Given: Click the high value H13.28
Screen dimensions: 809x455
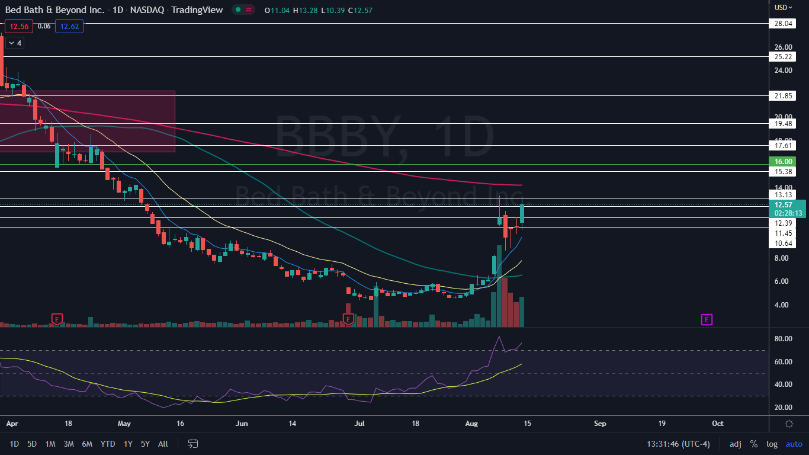Looking at the screenshot, I should click(x=304, y=10).
